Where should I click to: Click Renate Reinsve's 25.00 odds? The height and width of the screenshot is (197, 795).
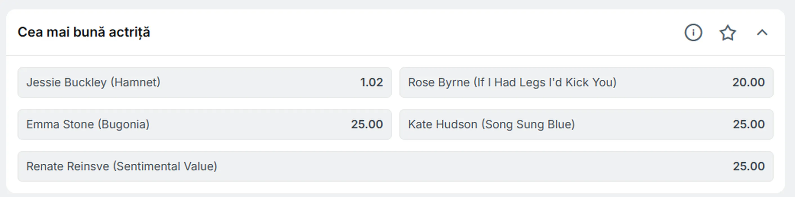coord(748,166)
